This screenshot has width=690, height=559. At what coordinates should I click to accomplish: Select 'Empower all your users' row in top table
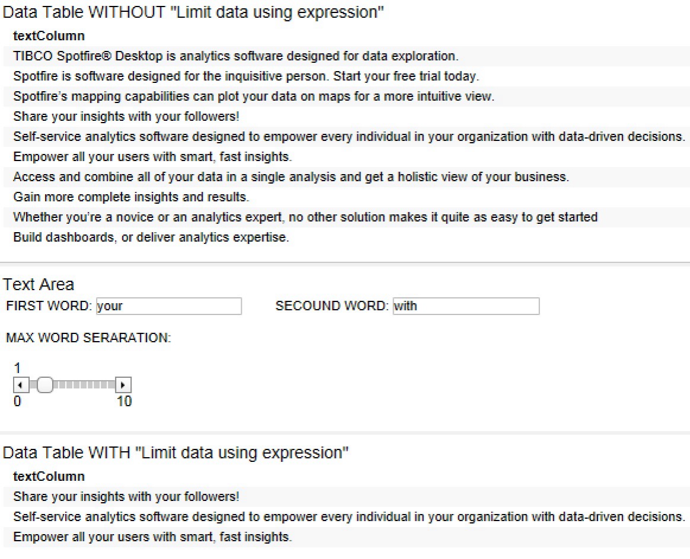[347, 157]
